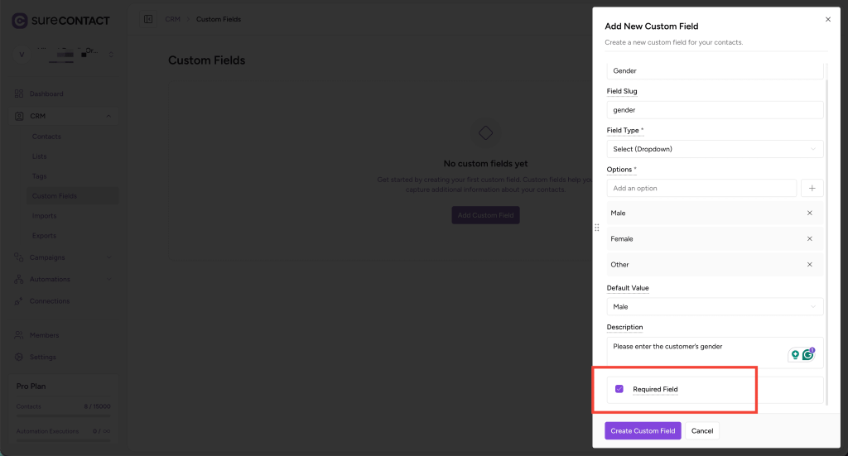Remove the Male option with X icon
Viewport: 848px width, 456px height.
(809, 214)
